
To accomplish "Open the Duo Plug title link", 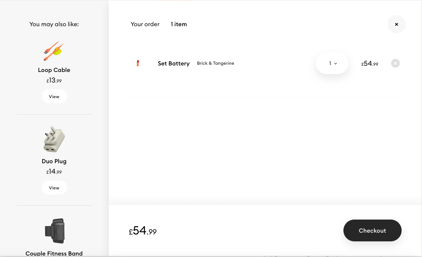I will pos(54,161).
